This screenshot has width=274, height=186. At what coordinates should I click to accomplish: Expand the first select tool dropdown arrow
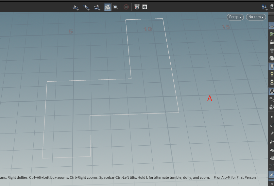click(77, 10)
